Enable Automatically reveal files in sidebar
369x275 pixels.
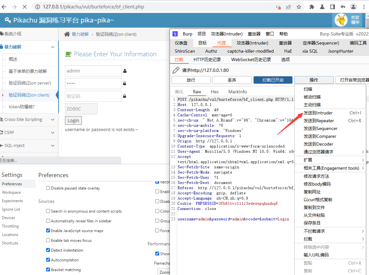(x=48, y=221)
